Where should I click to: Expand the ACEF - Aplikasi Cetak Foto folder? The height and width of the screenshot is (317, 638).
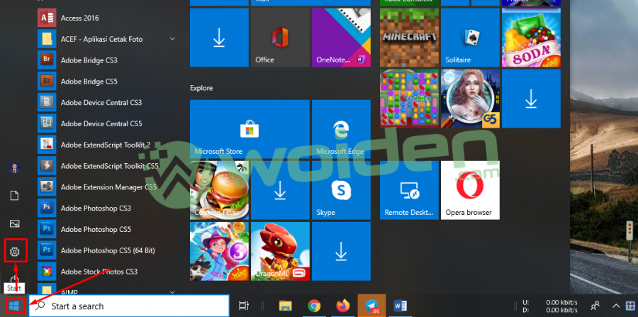tap(106, 39)
